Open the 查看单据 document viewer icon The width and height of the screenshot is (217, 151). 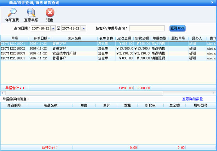click(x=31, y=13)
